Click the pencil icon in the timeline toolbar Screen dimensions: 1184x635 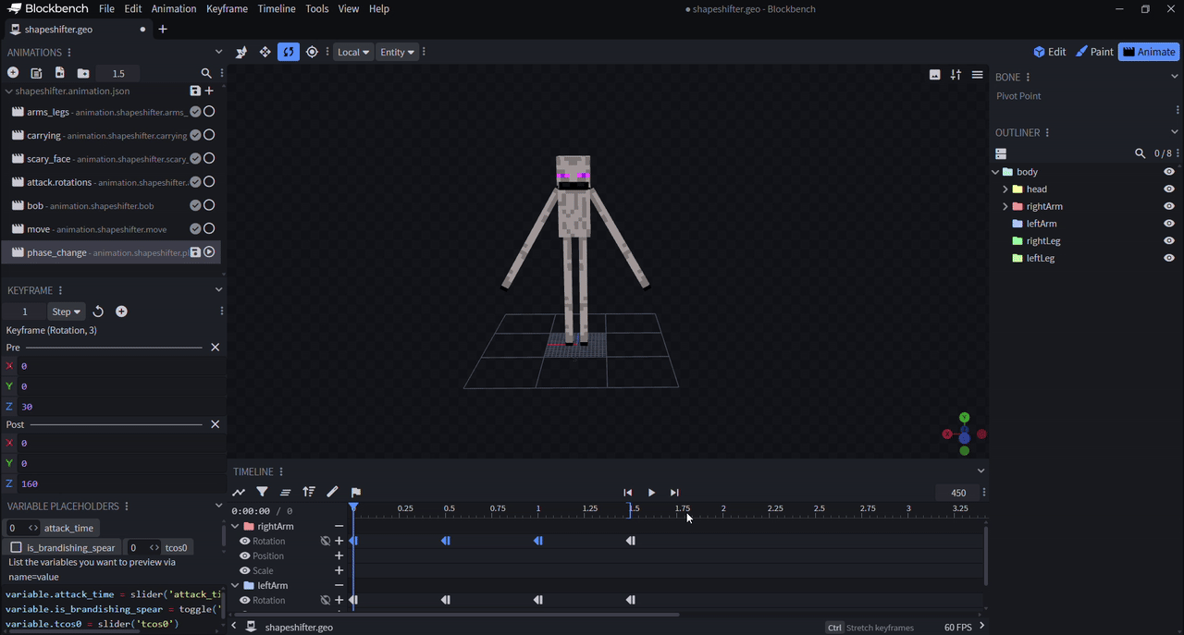(x=332, y=493)
